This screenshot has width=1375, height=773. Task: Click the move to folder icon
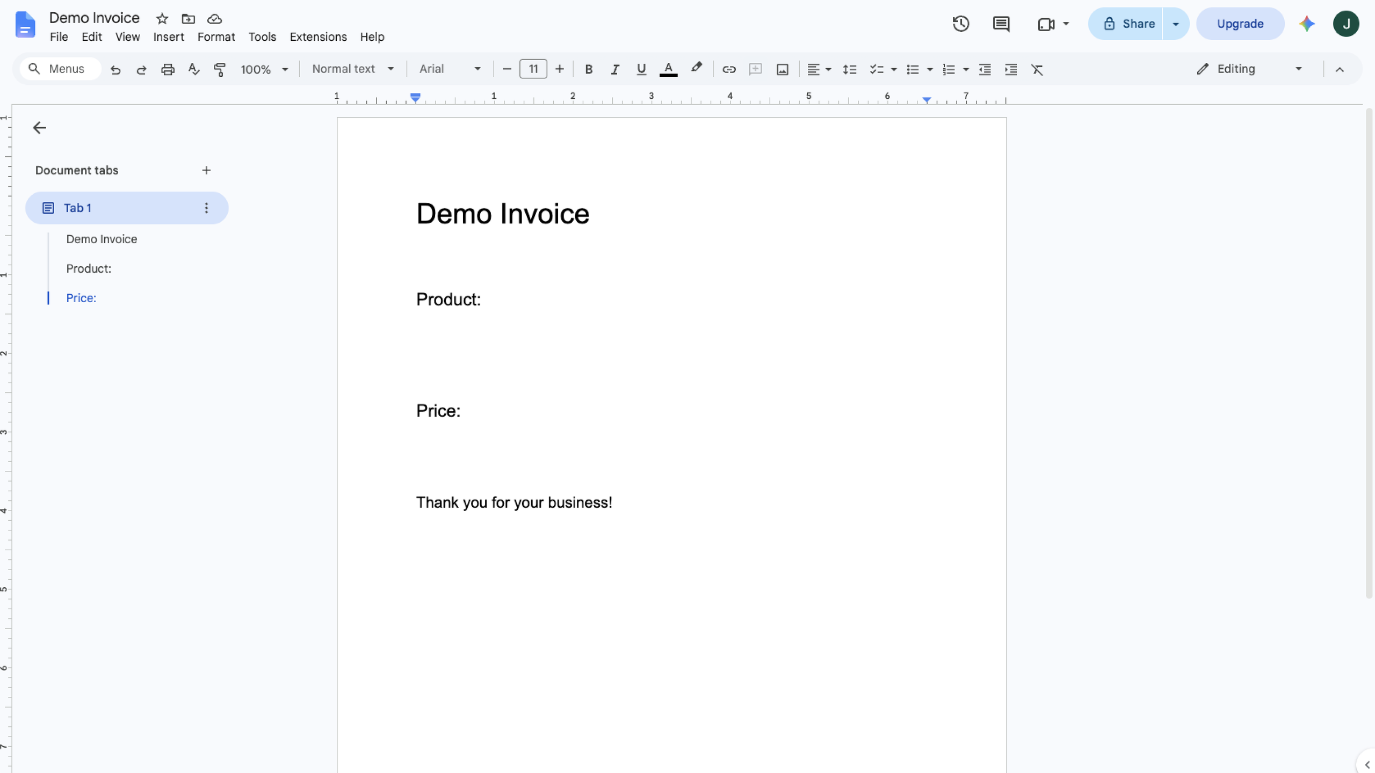coord(188,19)
